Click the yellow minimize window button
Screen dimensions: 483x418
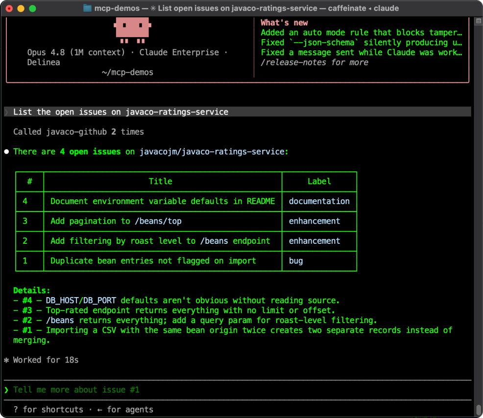click(x=21, y=8)
